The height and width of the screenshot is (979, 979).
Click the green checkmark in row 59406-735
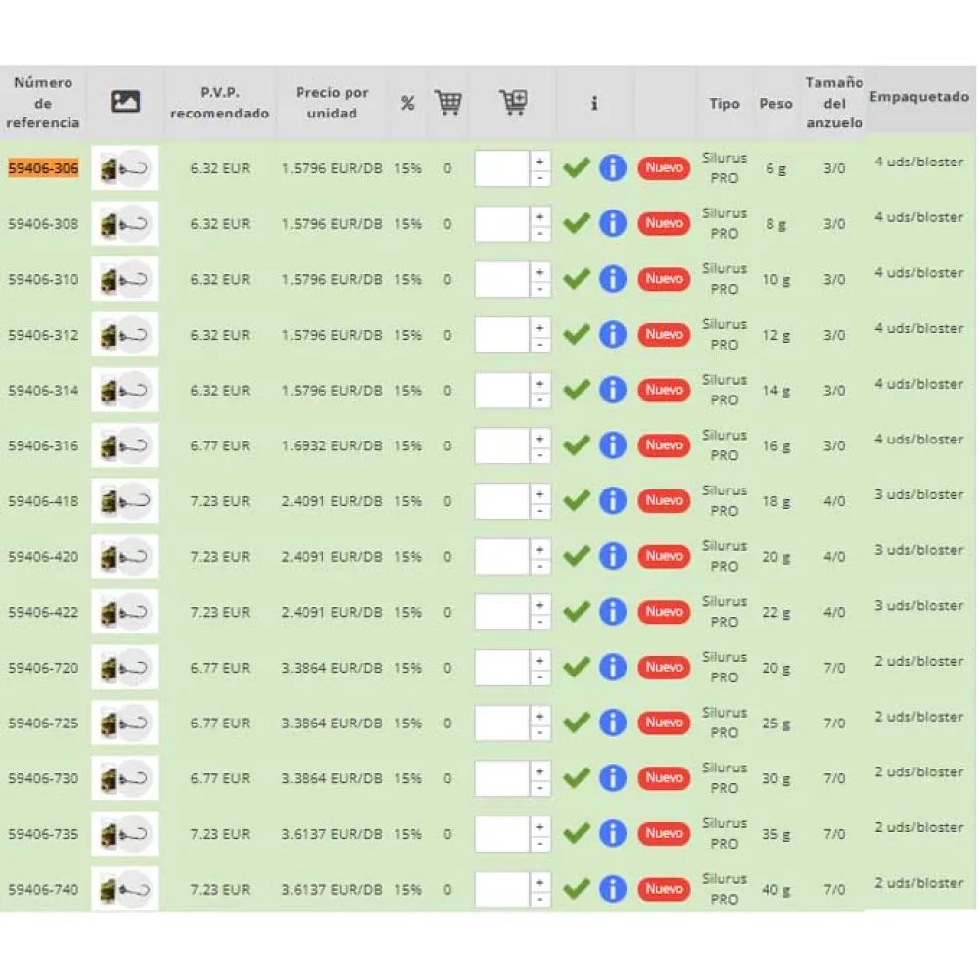click(x=577, y=834)
